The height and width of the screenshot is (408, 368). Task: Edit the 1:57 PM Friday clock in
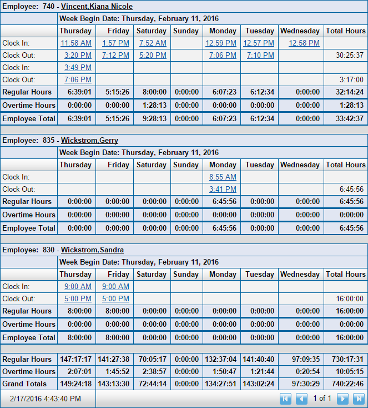115,43
